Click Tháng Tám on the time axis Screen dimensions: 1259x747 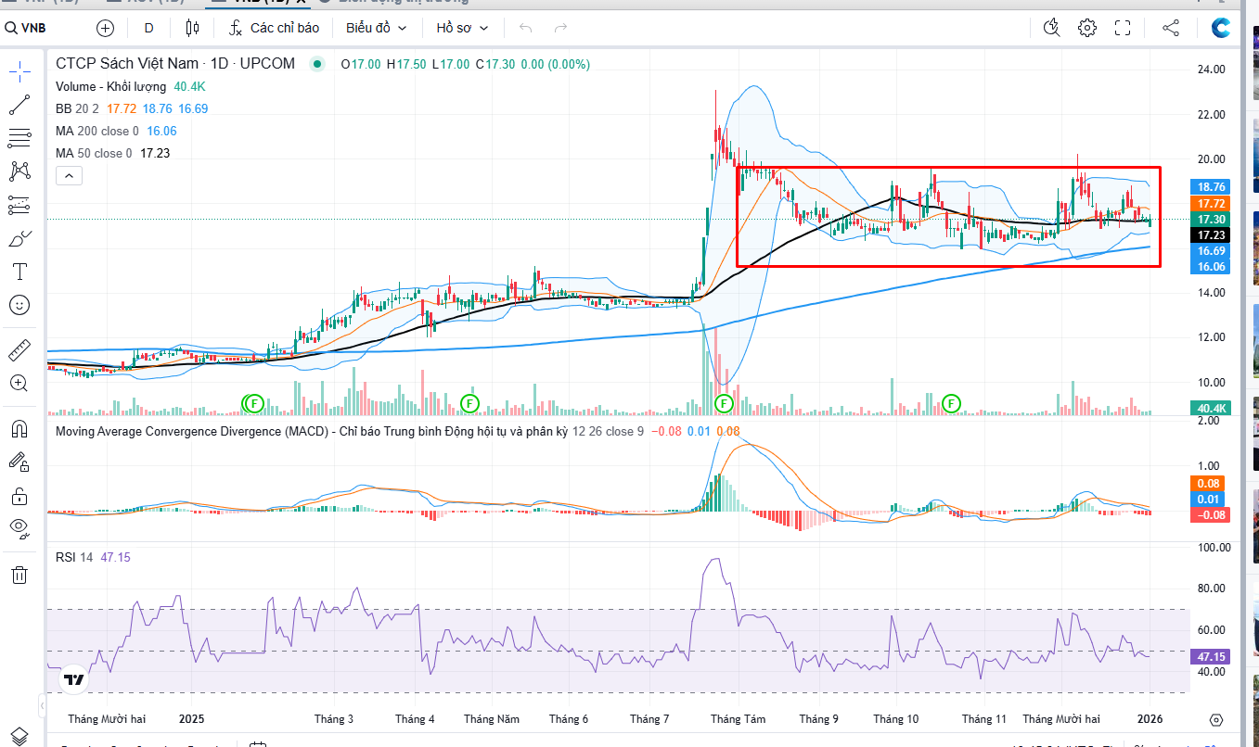click(x=739, y=719)
